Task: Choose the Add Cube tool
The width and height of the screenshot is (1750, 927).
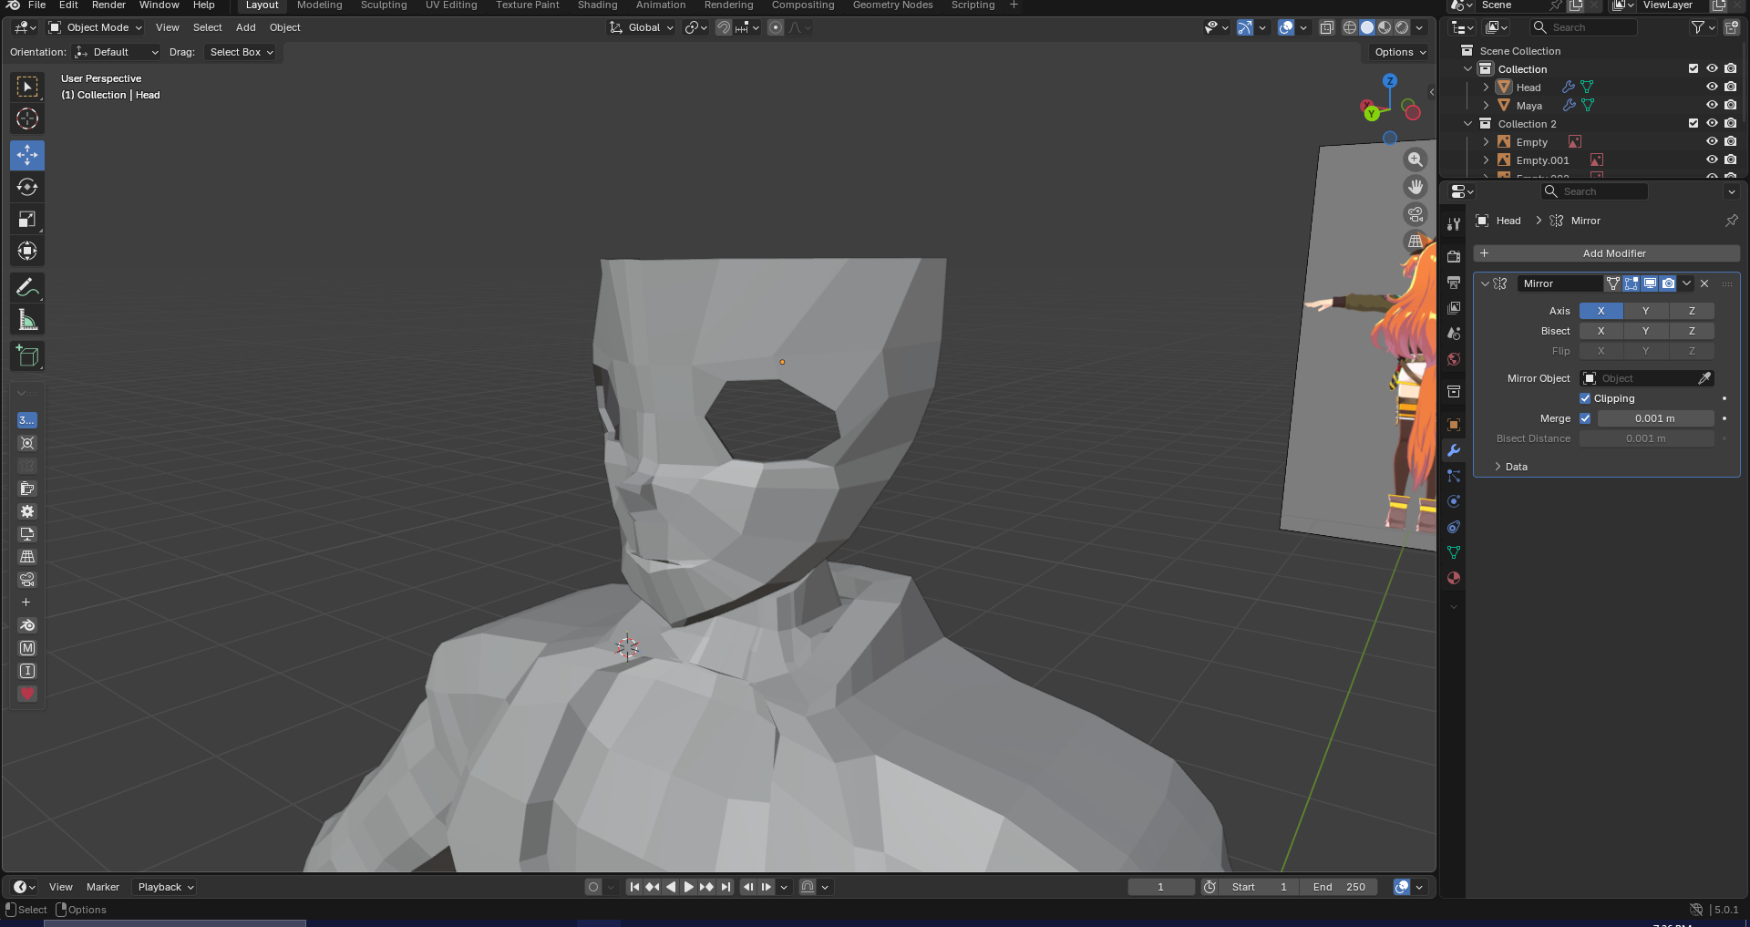Action: (27, 356)
